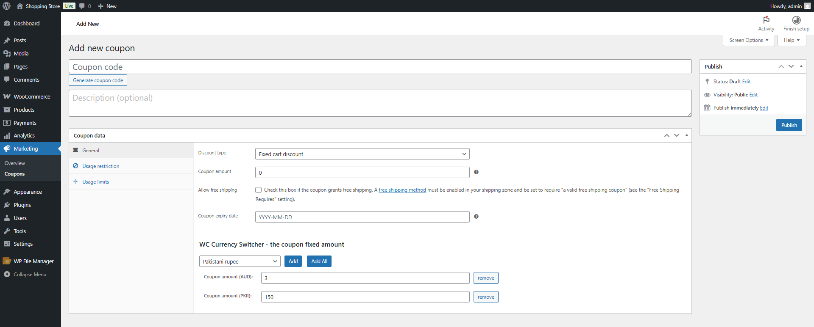The image size is (814, 327).
Task: Remove the PKR coupon amount
Action: pos(486,297)
